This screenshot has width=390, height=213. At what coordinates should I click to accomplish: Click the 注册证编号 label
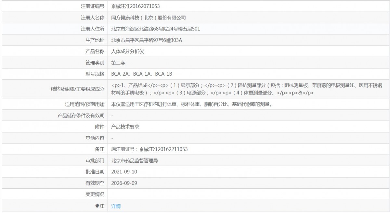coord(93,6)
